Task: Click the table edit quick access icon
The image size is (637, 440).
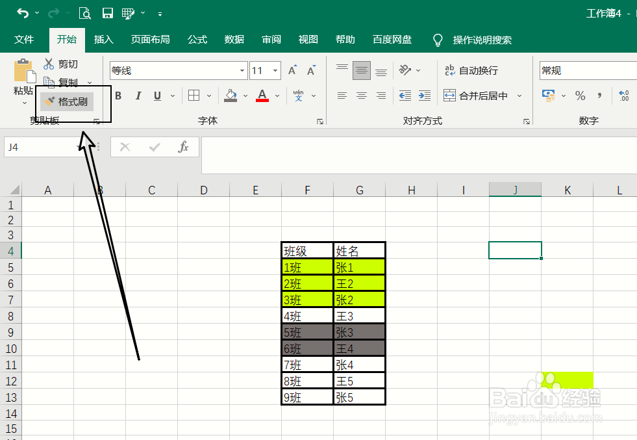Action: coord(129,14)
